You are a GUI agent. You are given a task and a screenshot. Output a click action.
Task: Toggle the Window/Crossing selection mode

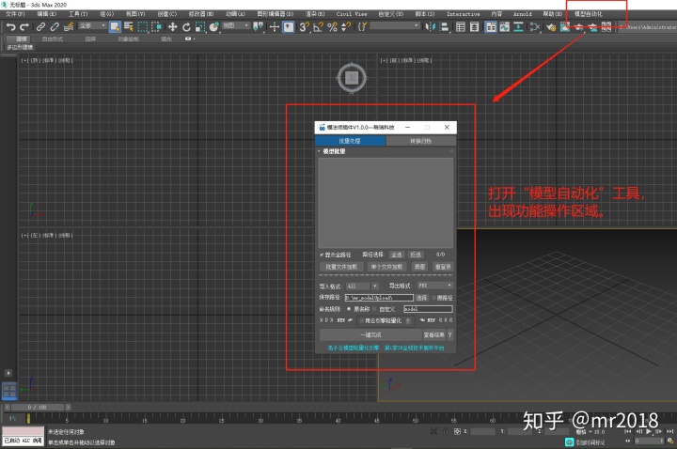tap(156, 27)
